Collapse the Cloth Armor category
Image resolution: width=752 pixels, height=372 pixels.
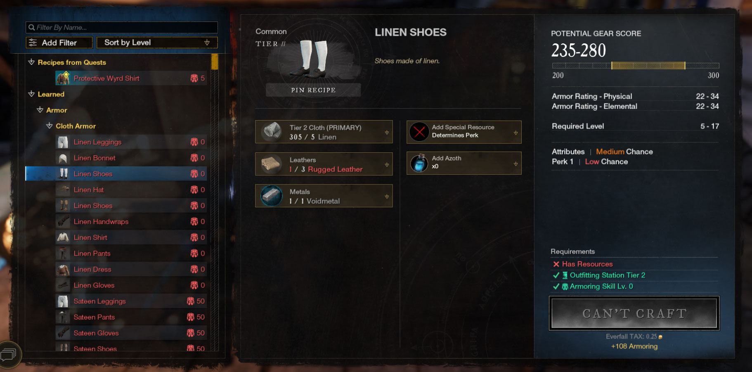coord(49,126)
